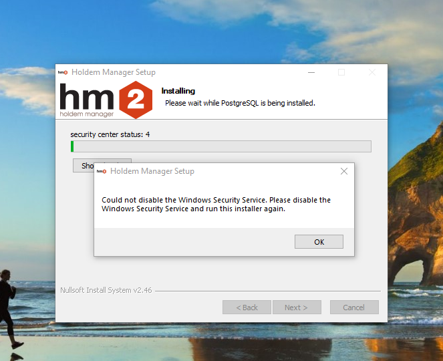Click the 'Installing' heading

point(178,91)
